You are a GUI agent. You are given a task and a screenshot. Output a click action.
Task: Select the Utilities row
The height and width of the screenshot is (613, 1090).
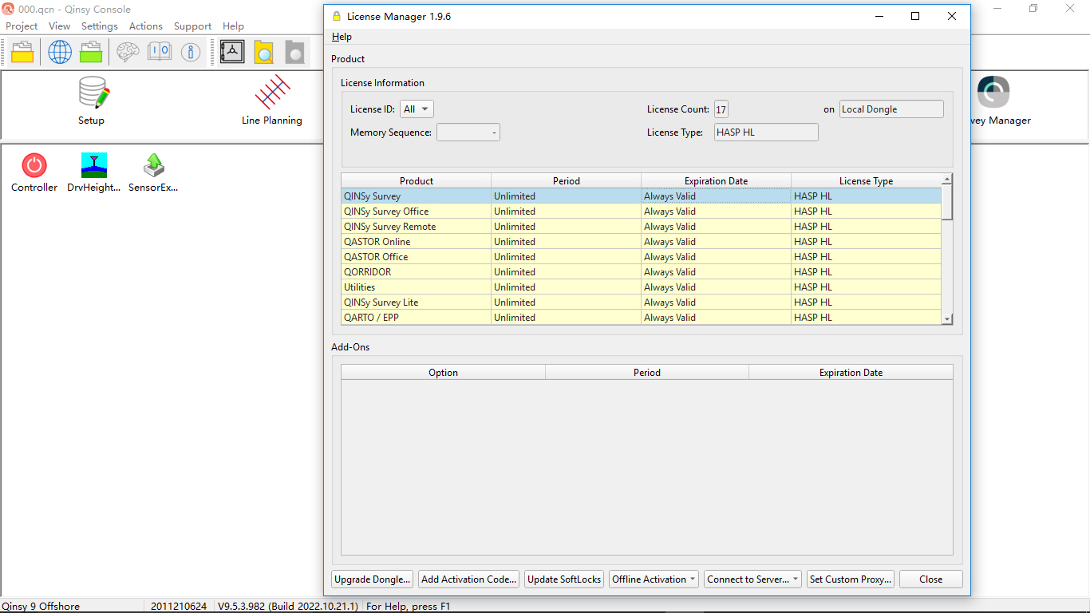642,287
